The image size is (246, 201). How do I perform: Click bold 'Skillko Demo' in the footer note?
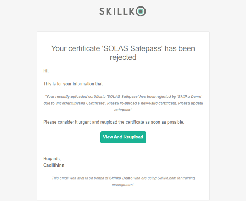coord(121,178)
